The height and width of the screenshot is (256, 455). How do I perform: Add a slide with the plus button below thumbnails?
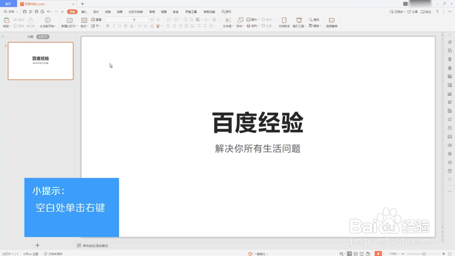point(37,245)
